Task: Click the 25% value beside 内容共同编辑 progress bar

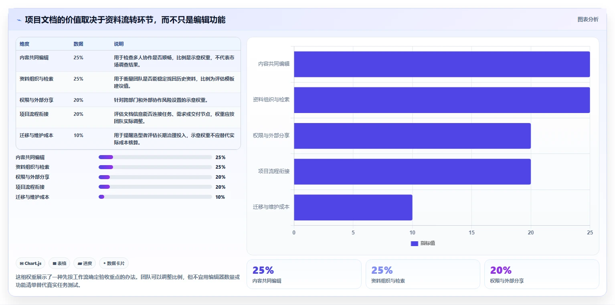Action: click(221, 157)
